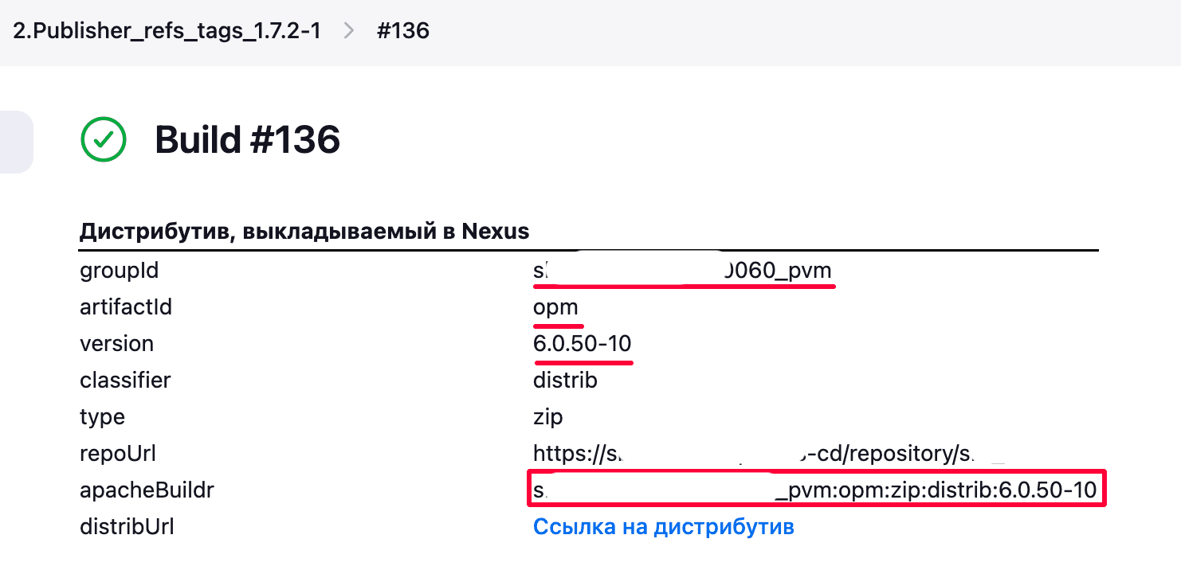Click the gray sidebar panel at left edge
Image resolution: width=1181 pixels, height=570 pixels.
16,142
